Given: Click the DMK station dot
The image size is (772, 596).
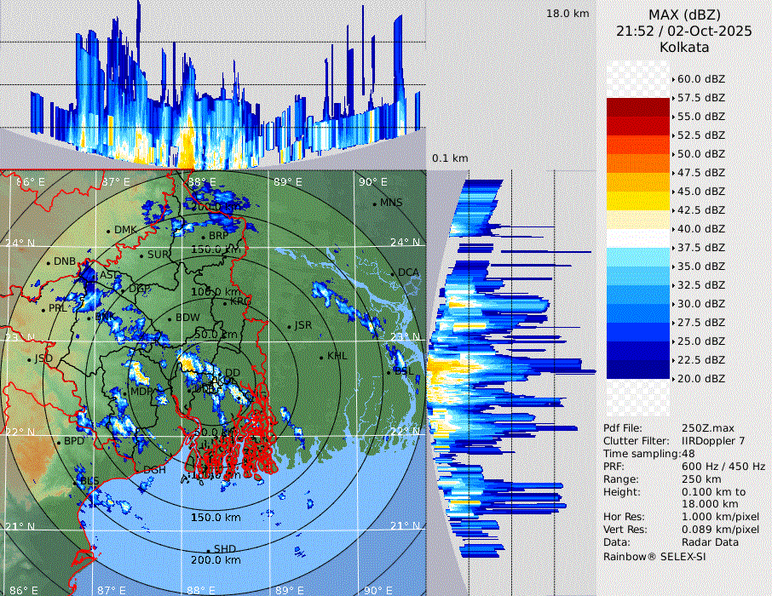Looking at the screenshot, I should click(x=108, y=231).
